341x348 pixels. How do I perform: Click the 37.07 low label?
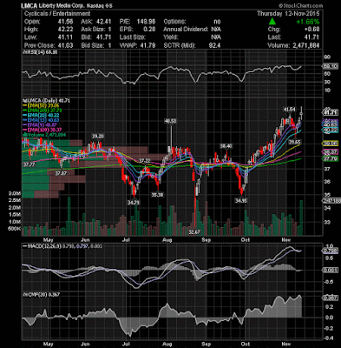(x=61, y=173)
